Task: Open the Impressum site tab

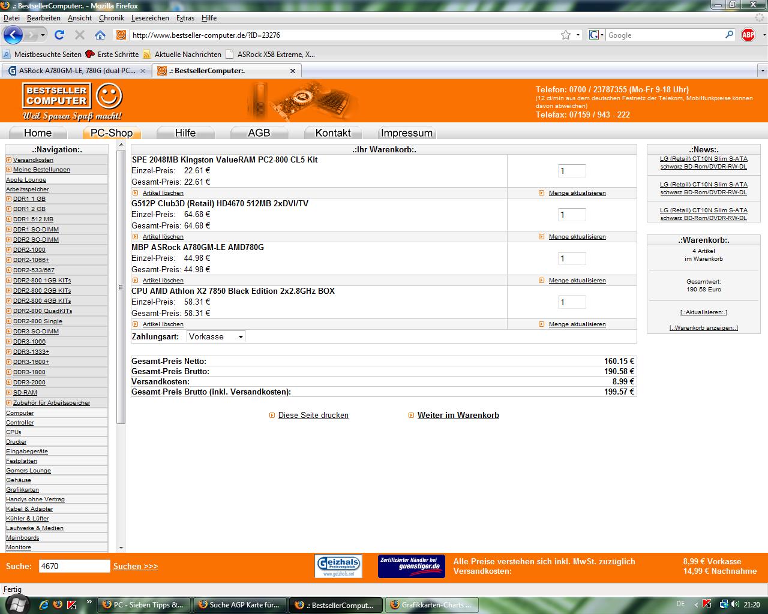Action: click(x=407, y=133)
